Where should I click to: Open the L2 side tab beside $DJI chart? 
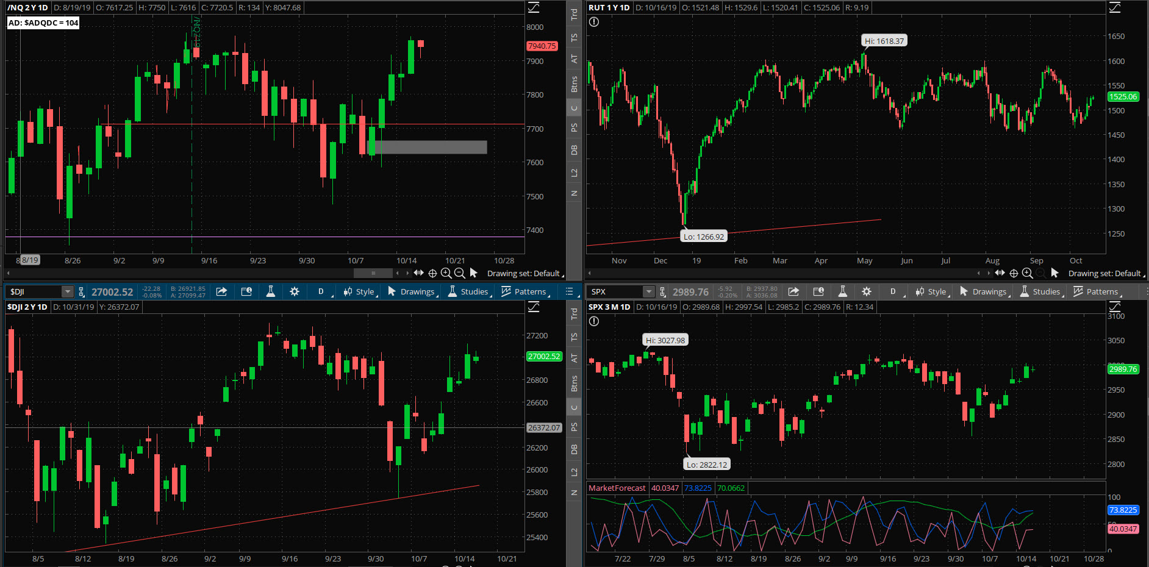point(574,472)
